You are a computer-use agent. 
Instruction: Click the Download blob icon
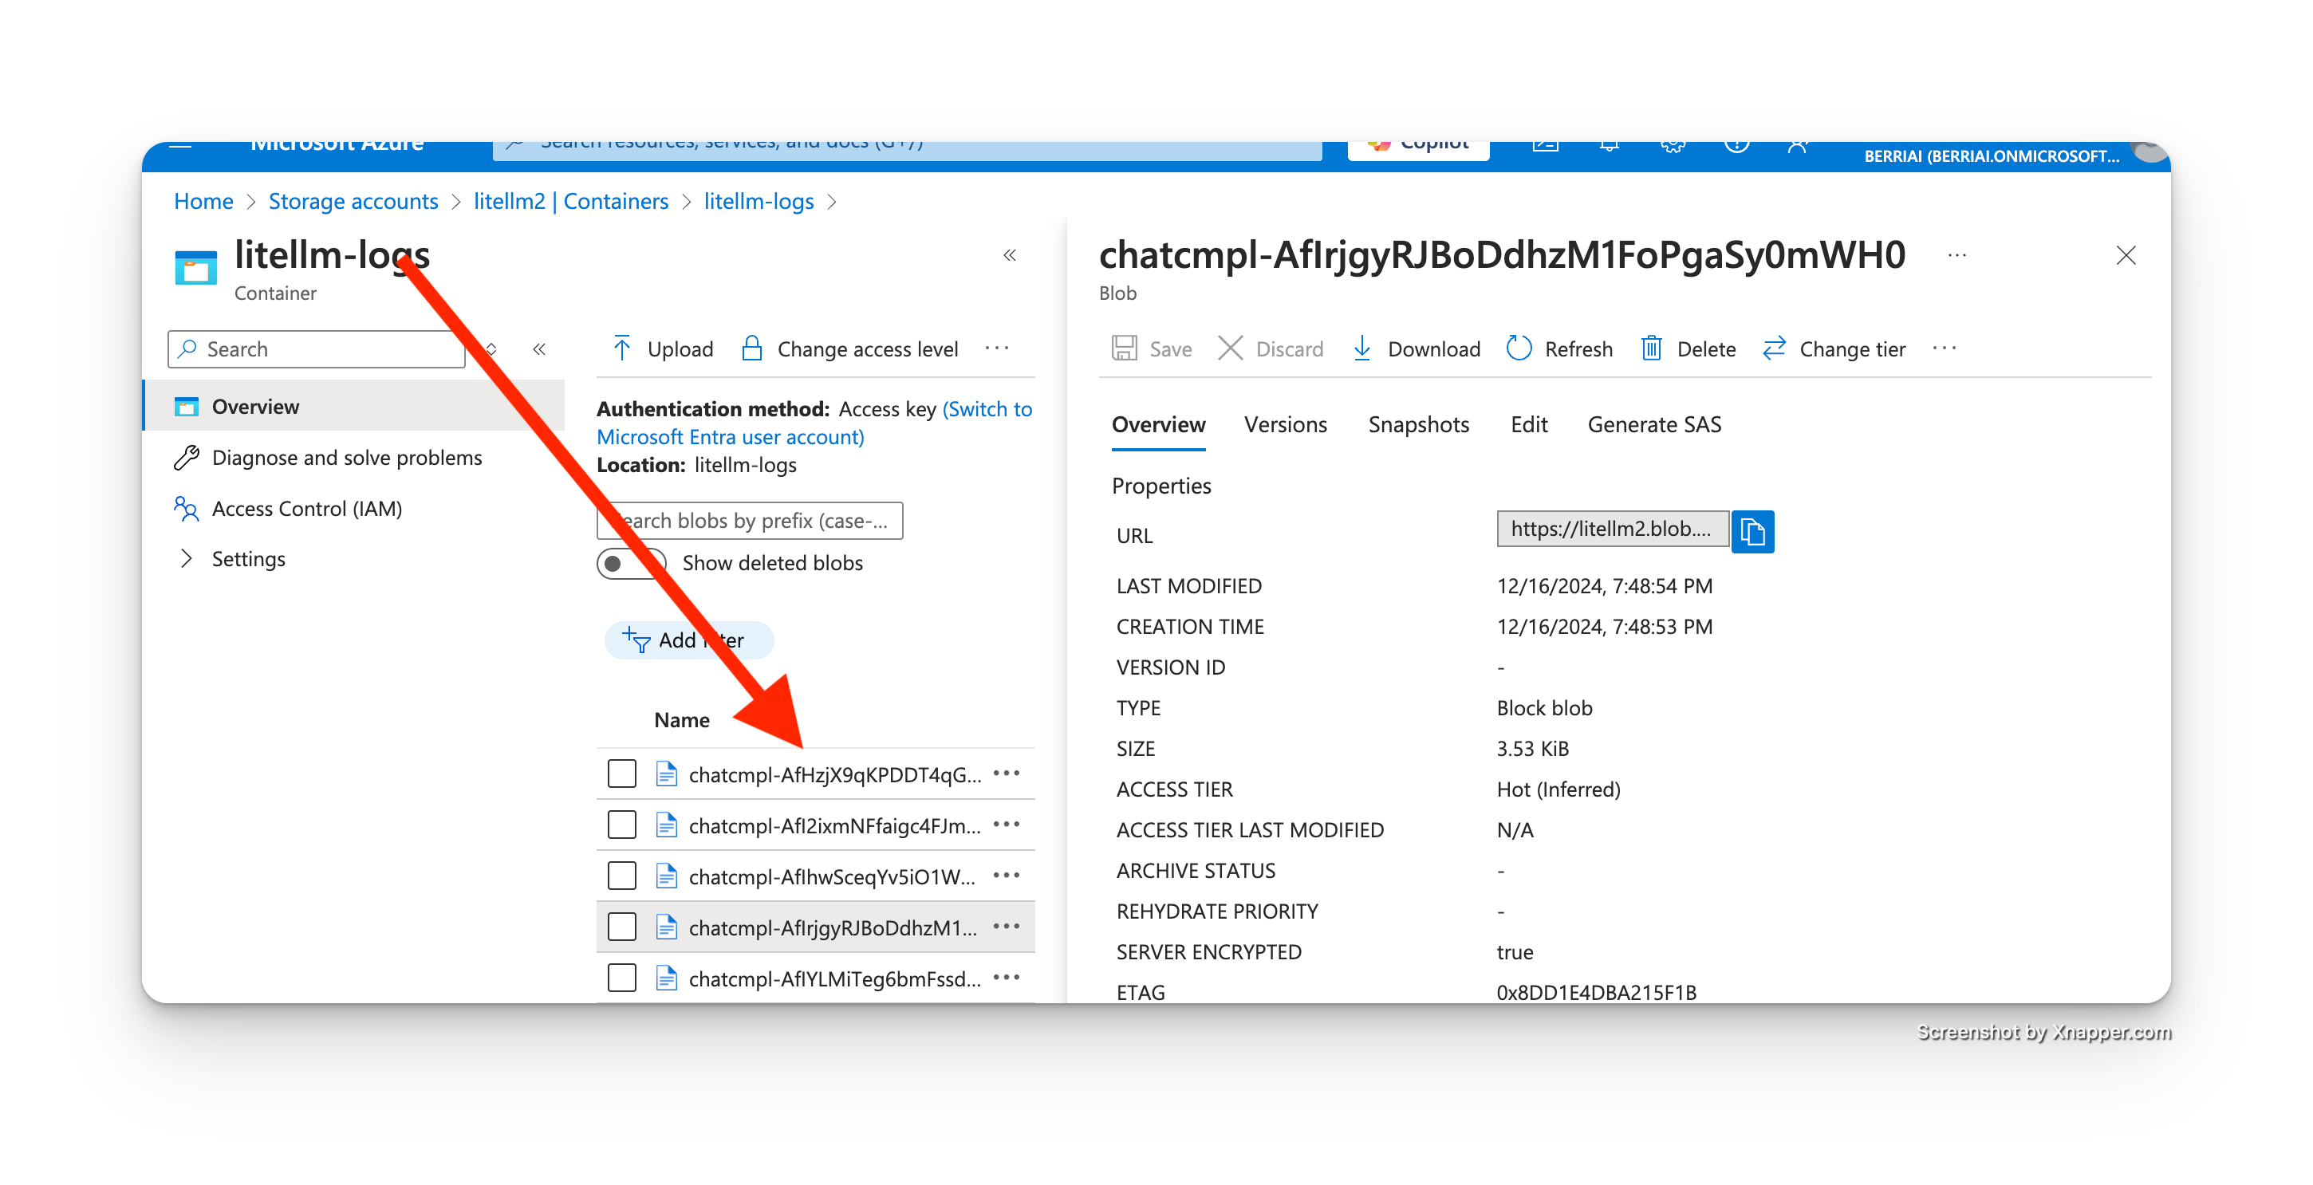point(1361,348)
